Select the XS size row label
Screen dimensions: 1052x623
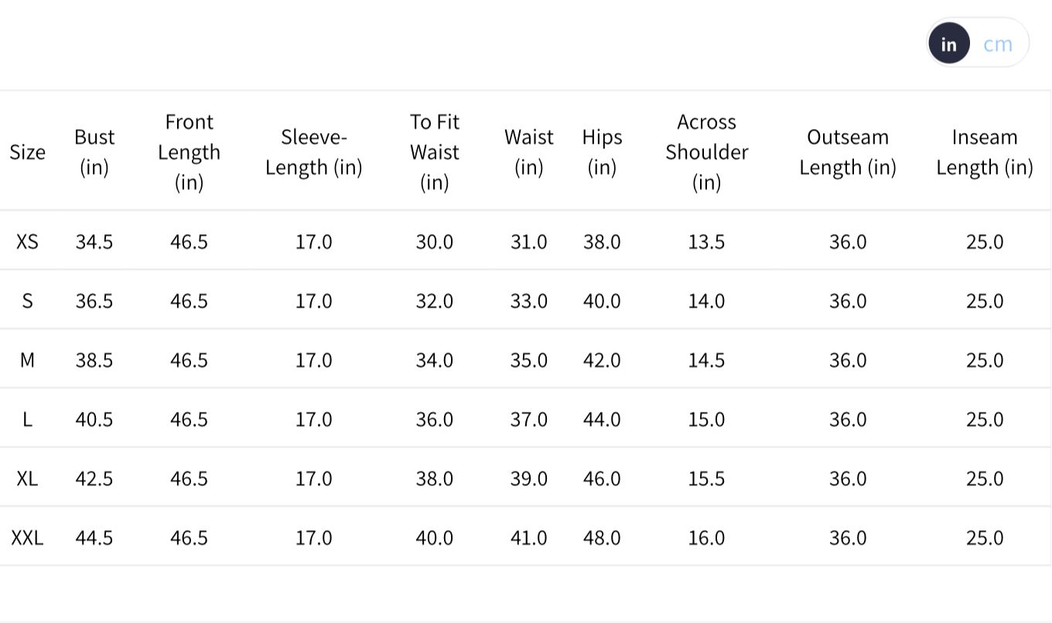coord(27,242)
